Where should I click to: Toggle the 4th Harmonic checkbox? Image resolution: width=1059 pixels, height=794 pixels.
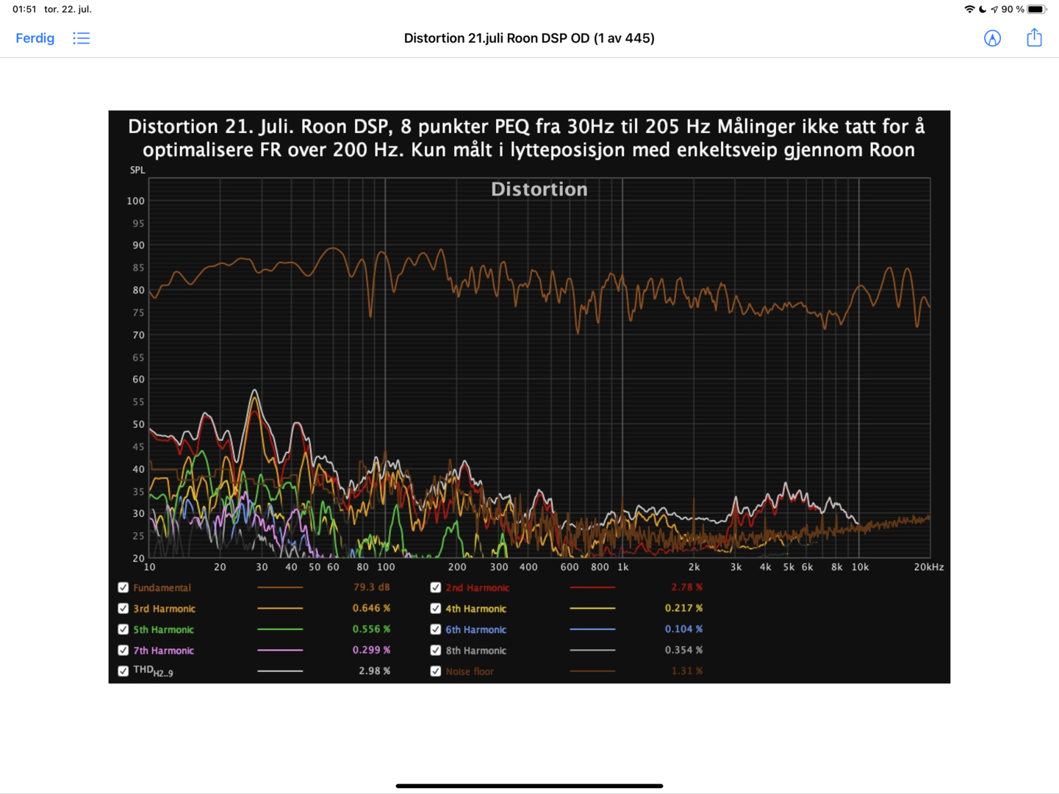[x=436, y=609]
